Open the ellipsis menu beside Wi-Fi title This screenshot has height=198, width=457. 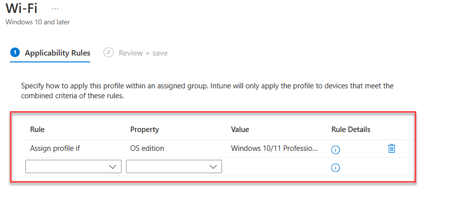55,9
